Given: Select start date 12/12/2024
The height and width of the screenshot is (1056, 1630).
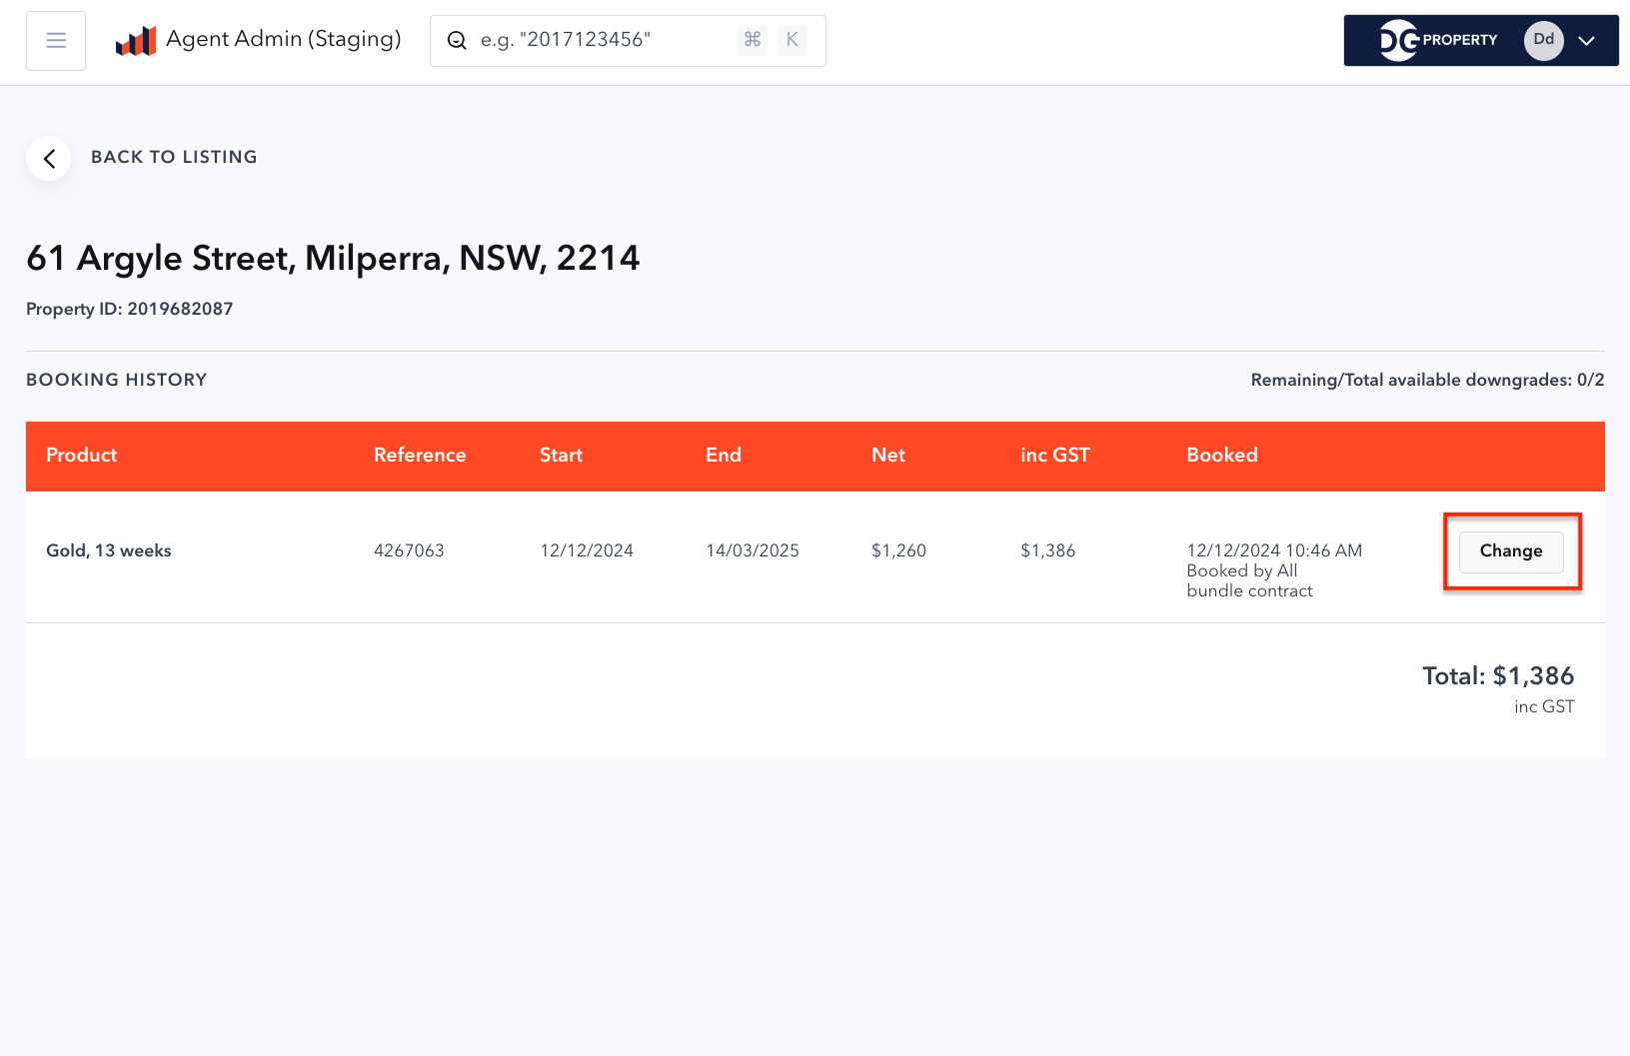Looking at the screenshot, I should point(587,551).
